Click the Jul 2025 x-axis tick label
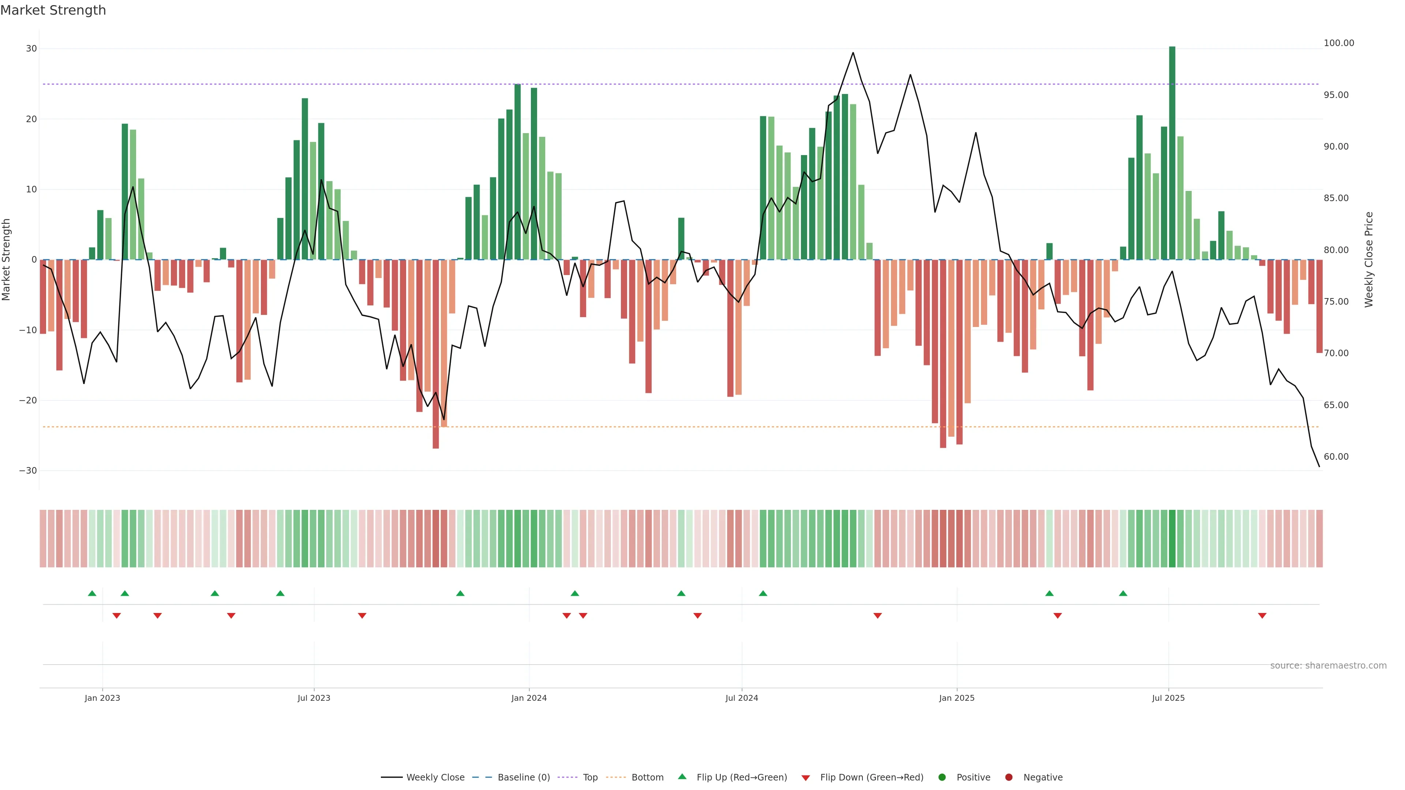Viewport: 1405px width, 790px height. 1168,698
